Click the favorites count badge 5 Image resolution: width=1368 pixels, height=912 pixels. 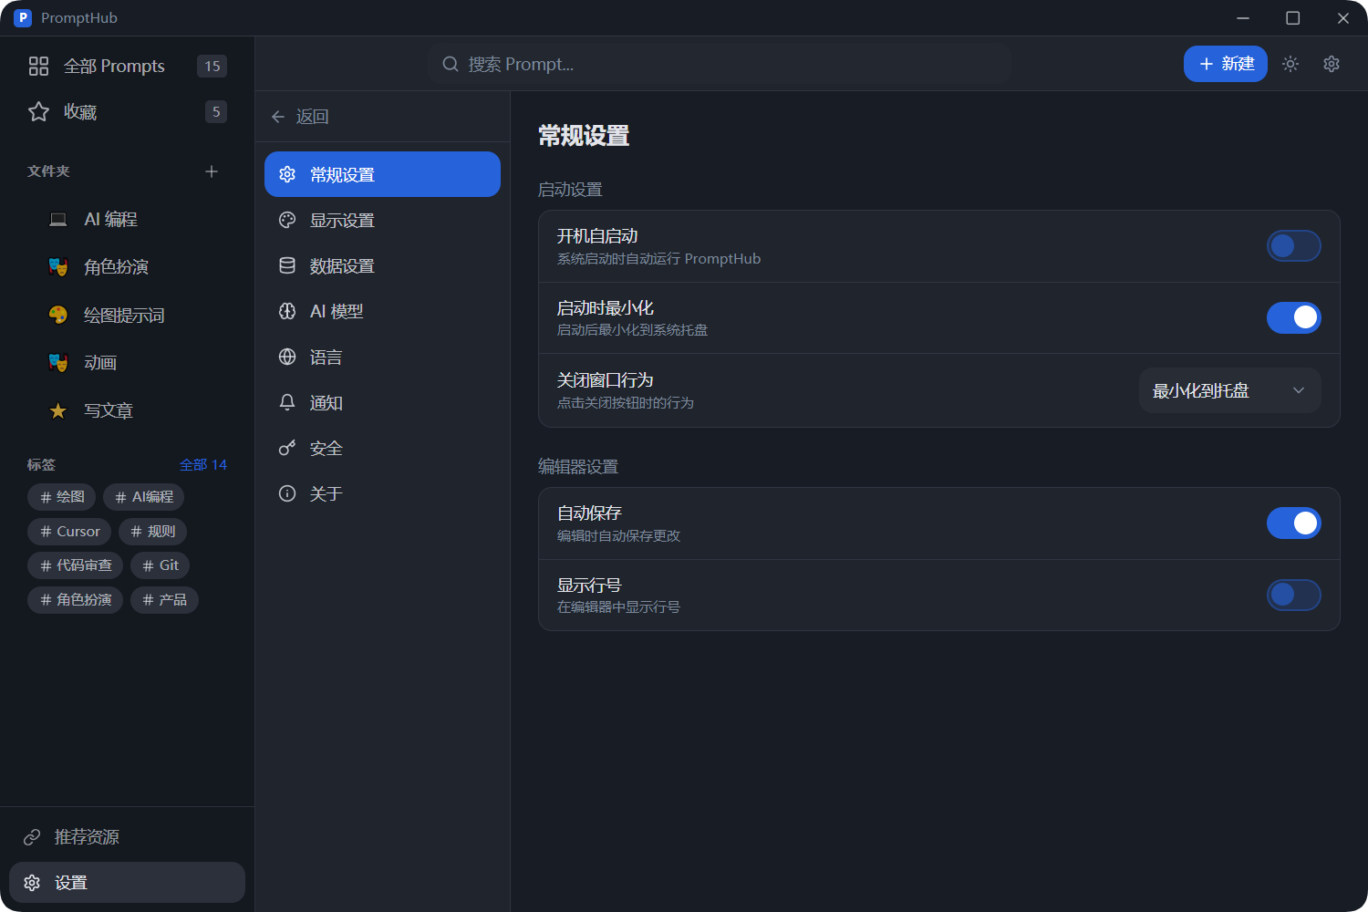click(x=216, y=111)
